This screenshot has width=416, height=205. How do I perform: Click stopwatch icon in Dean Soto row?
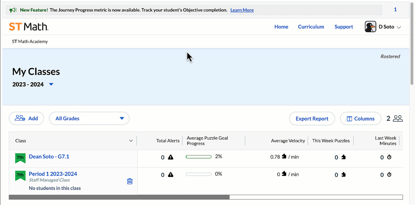[x=389, y=157]
